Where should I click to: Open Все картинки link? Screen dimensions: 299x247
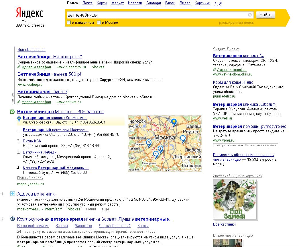coord(224,224)
